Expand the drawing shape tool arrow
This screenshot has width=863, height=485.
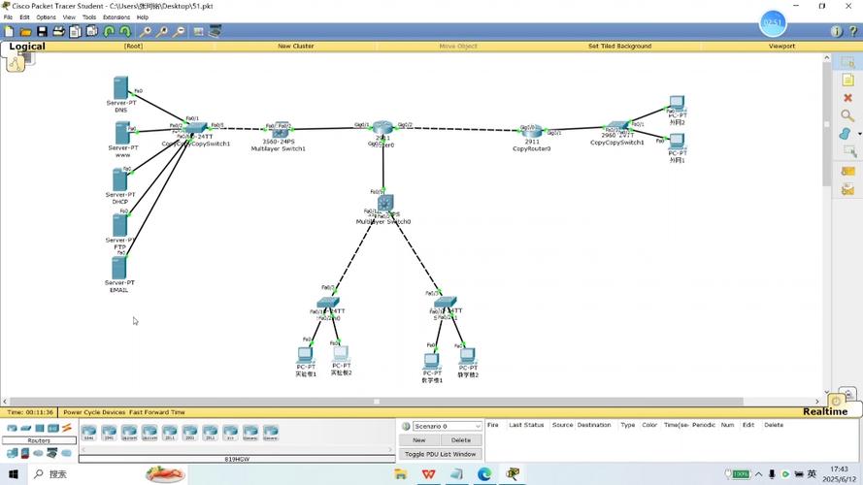(x=858, y=134)
